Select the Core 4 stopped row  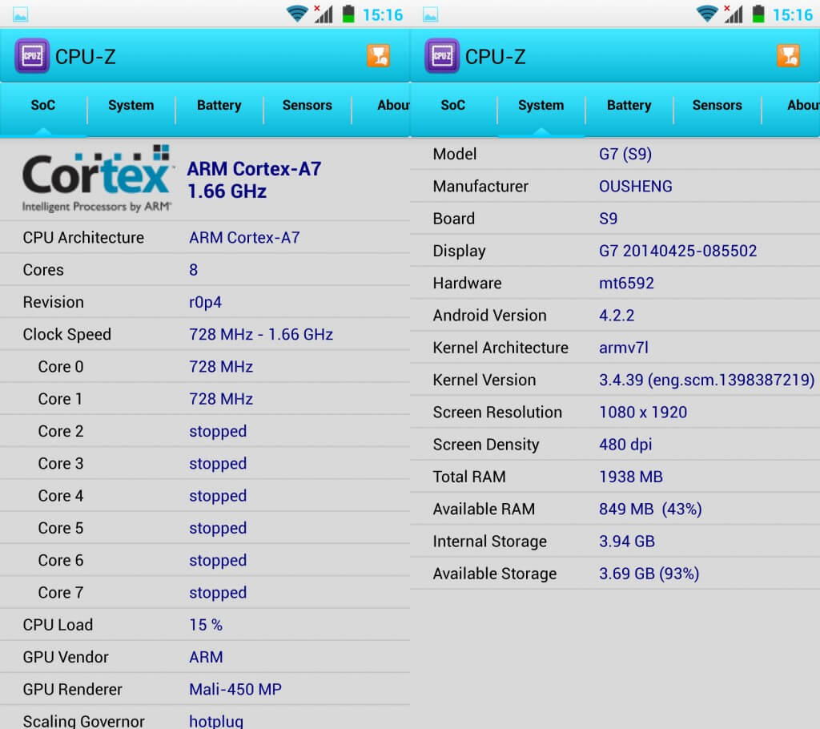(x=205, y=496)
